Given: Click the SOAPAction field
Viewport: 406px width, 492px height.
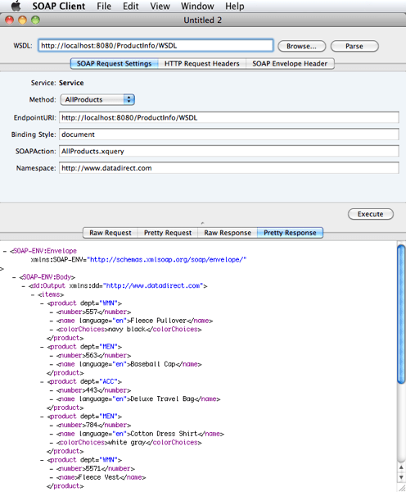Looking at the screenshot, I should (229, 151).
